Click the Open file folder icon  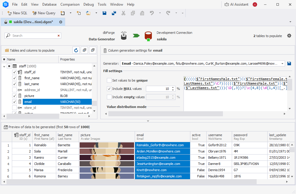pos(88,13)
